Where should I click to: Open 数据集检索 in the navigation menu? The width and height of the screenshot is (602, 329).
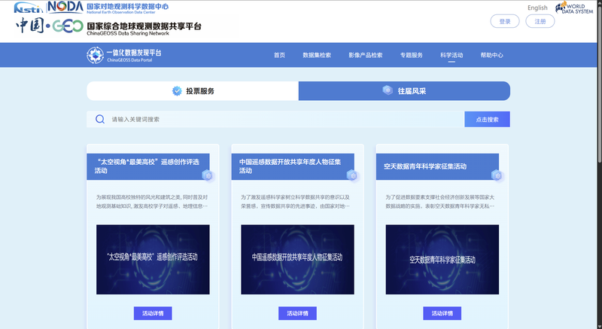click(317, 55)
